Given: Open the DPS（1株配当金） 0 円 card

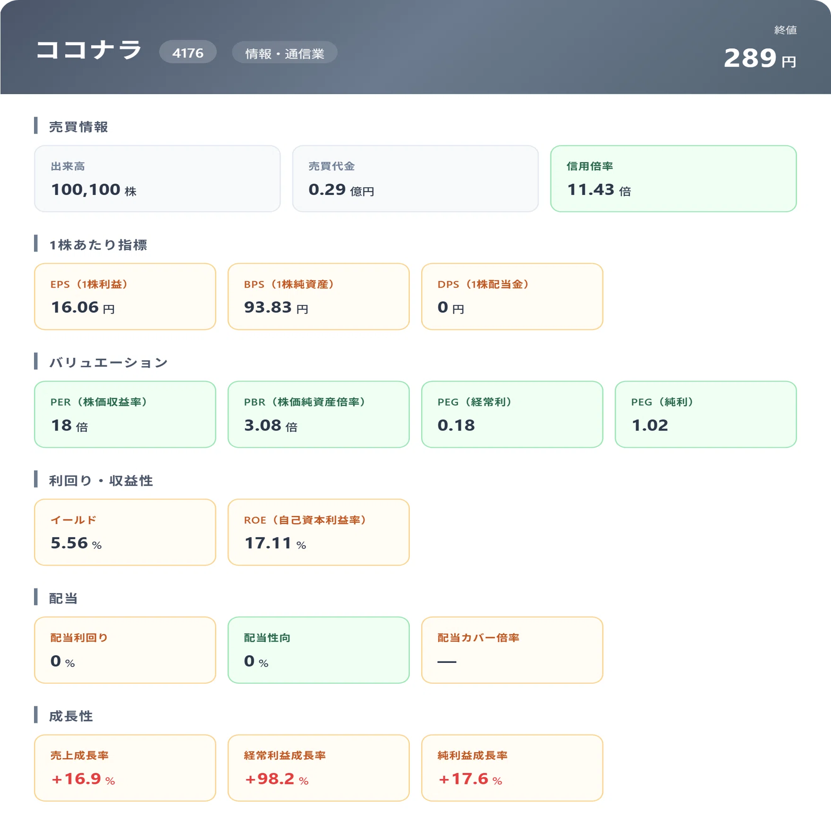Looking at the screenshot, I should (x=512, y=297).
